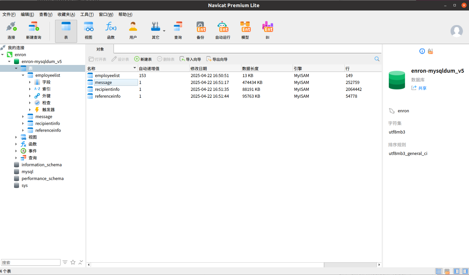Click 新建表 (New Table) button

click(x=143, y=59)
